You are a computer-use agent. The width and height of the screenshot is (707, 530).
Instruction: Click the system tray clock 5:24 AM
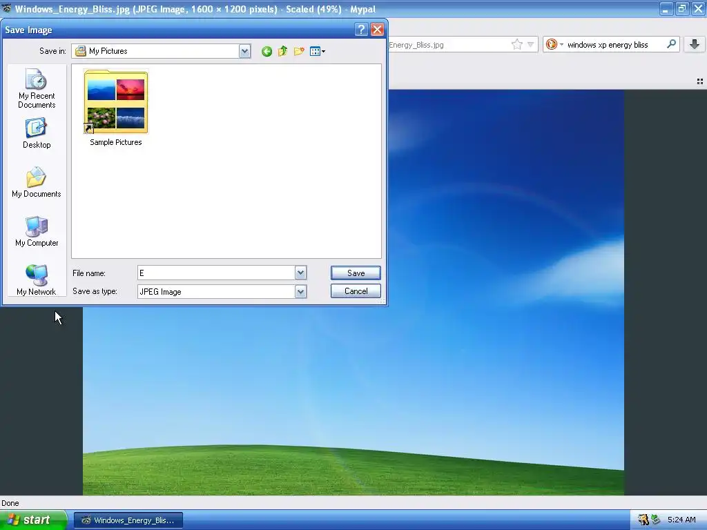(x=681, y=520)
